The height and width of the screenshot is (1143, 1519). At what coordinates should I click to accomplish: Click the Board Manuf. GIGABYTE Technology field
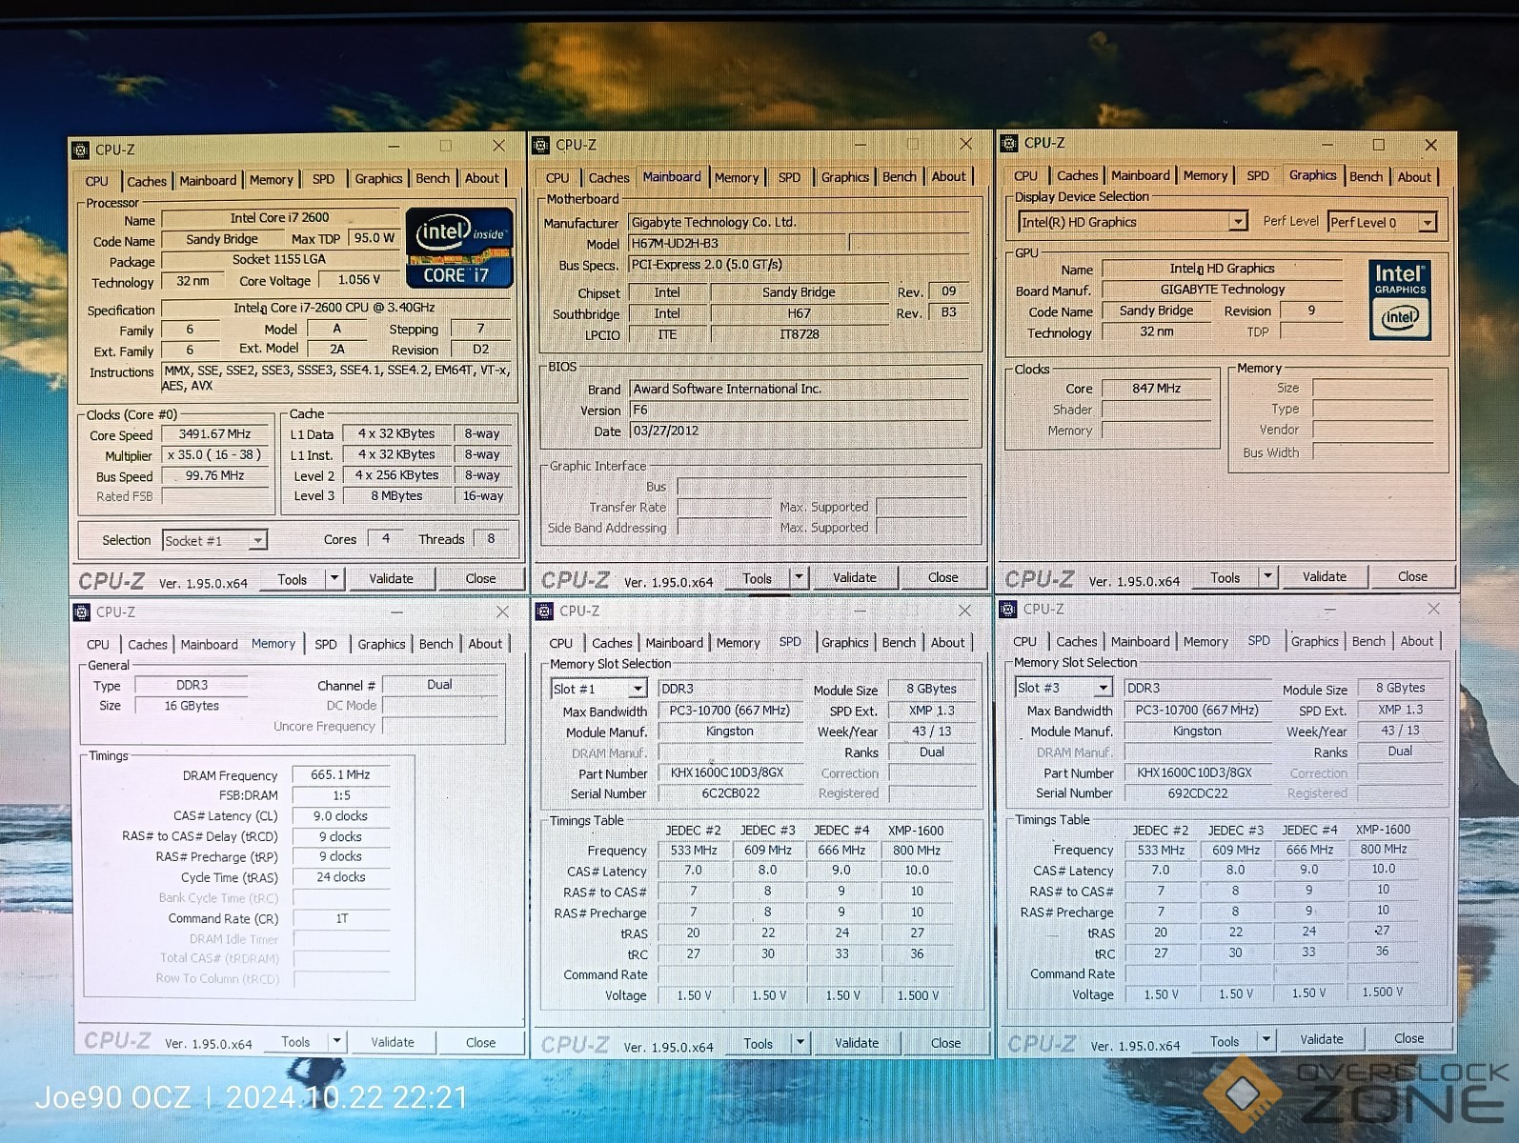(x=1223, y=290)
